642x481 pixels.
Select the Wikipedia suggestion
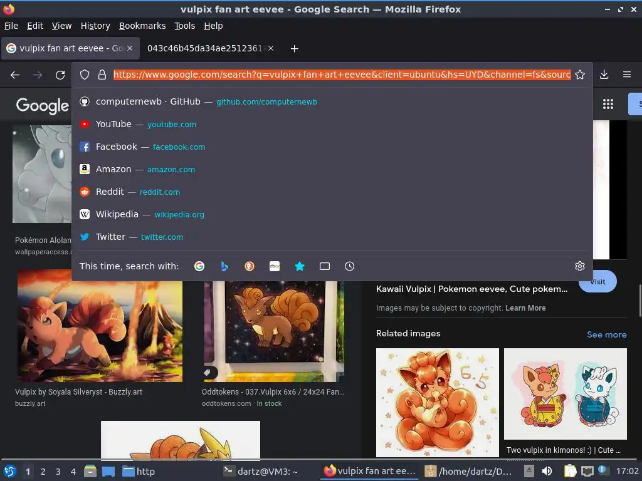332,214
